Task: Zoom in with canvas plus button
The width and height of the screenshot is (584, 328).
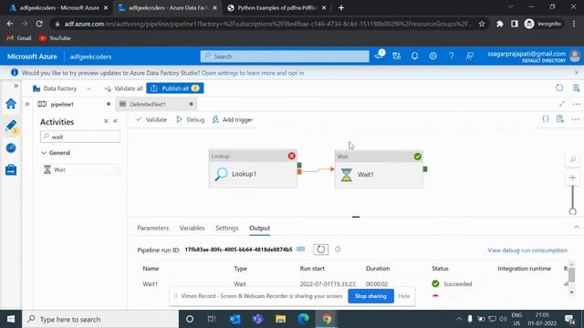Action: tap(572, 178)
